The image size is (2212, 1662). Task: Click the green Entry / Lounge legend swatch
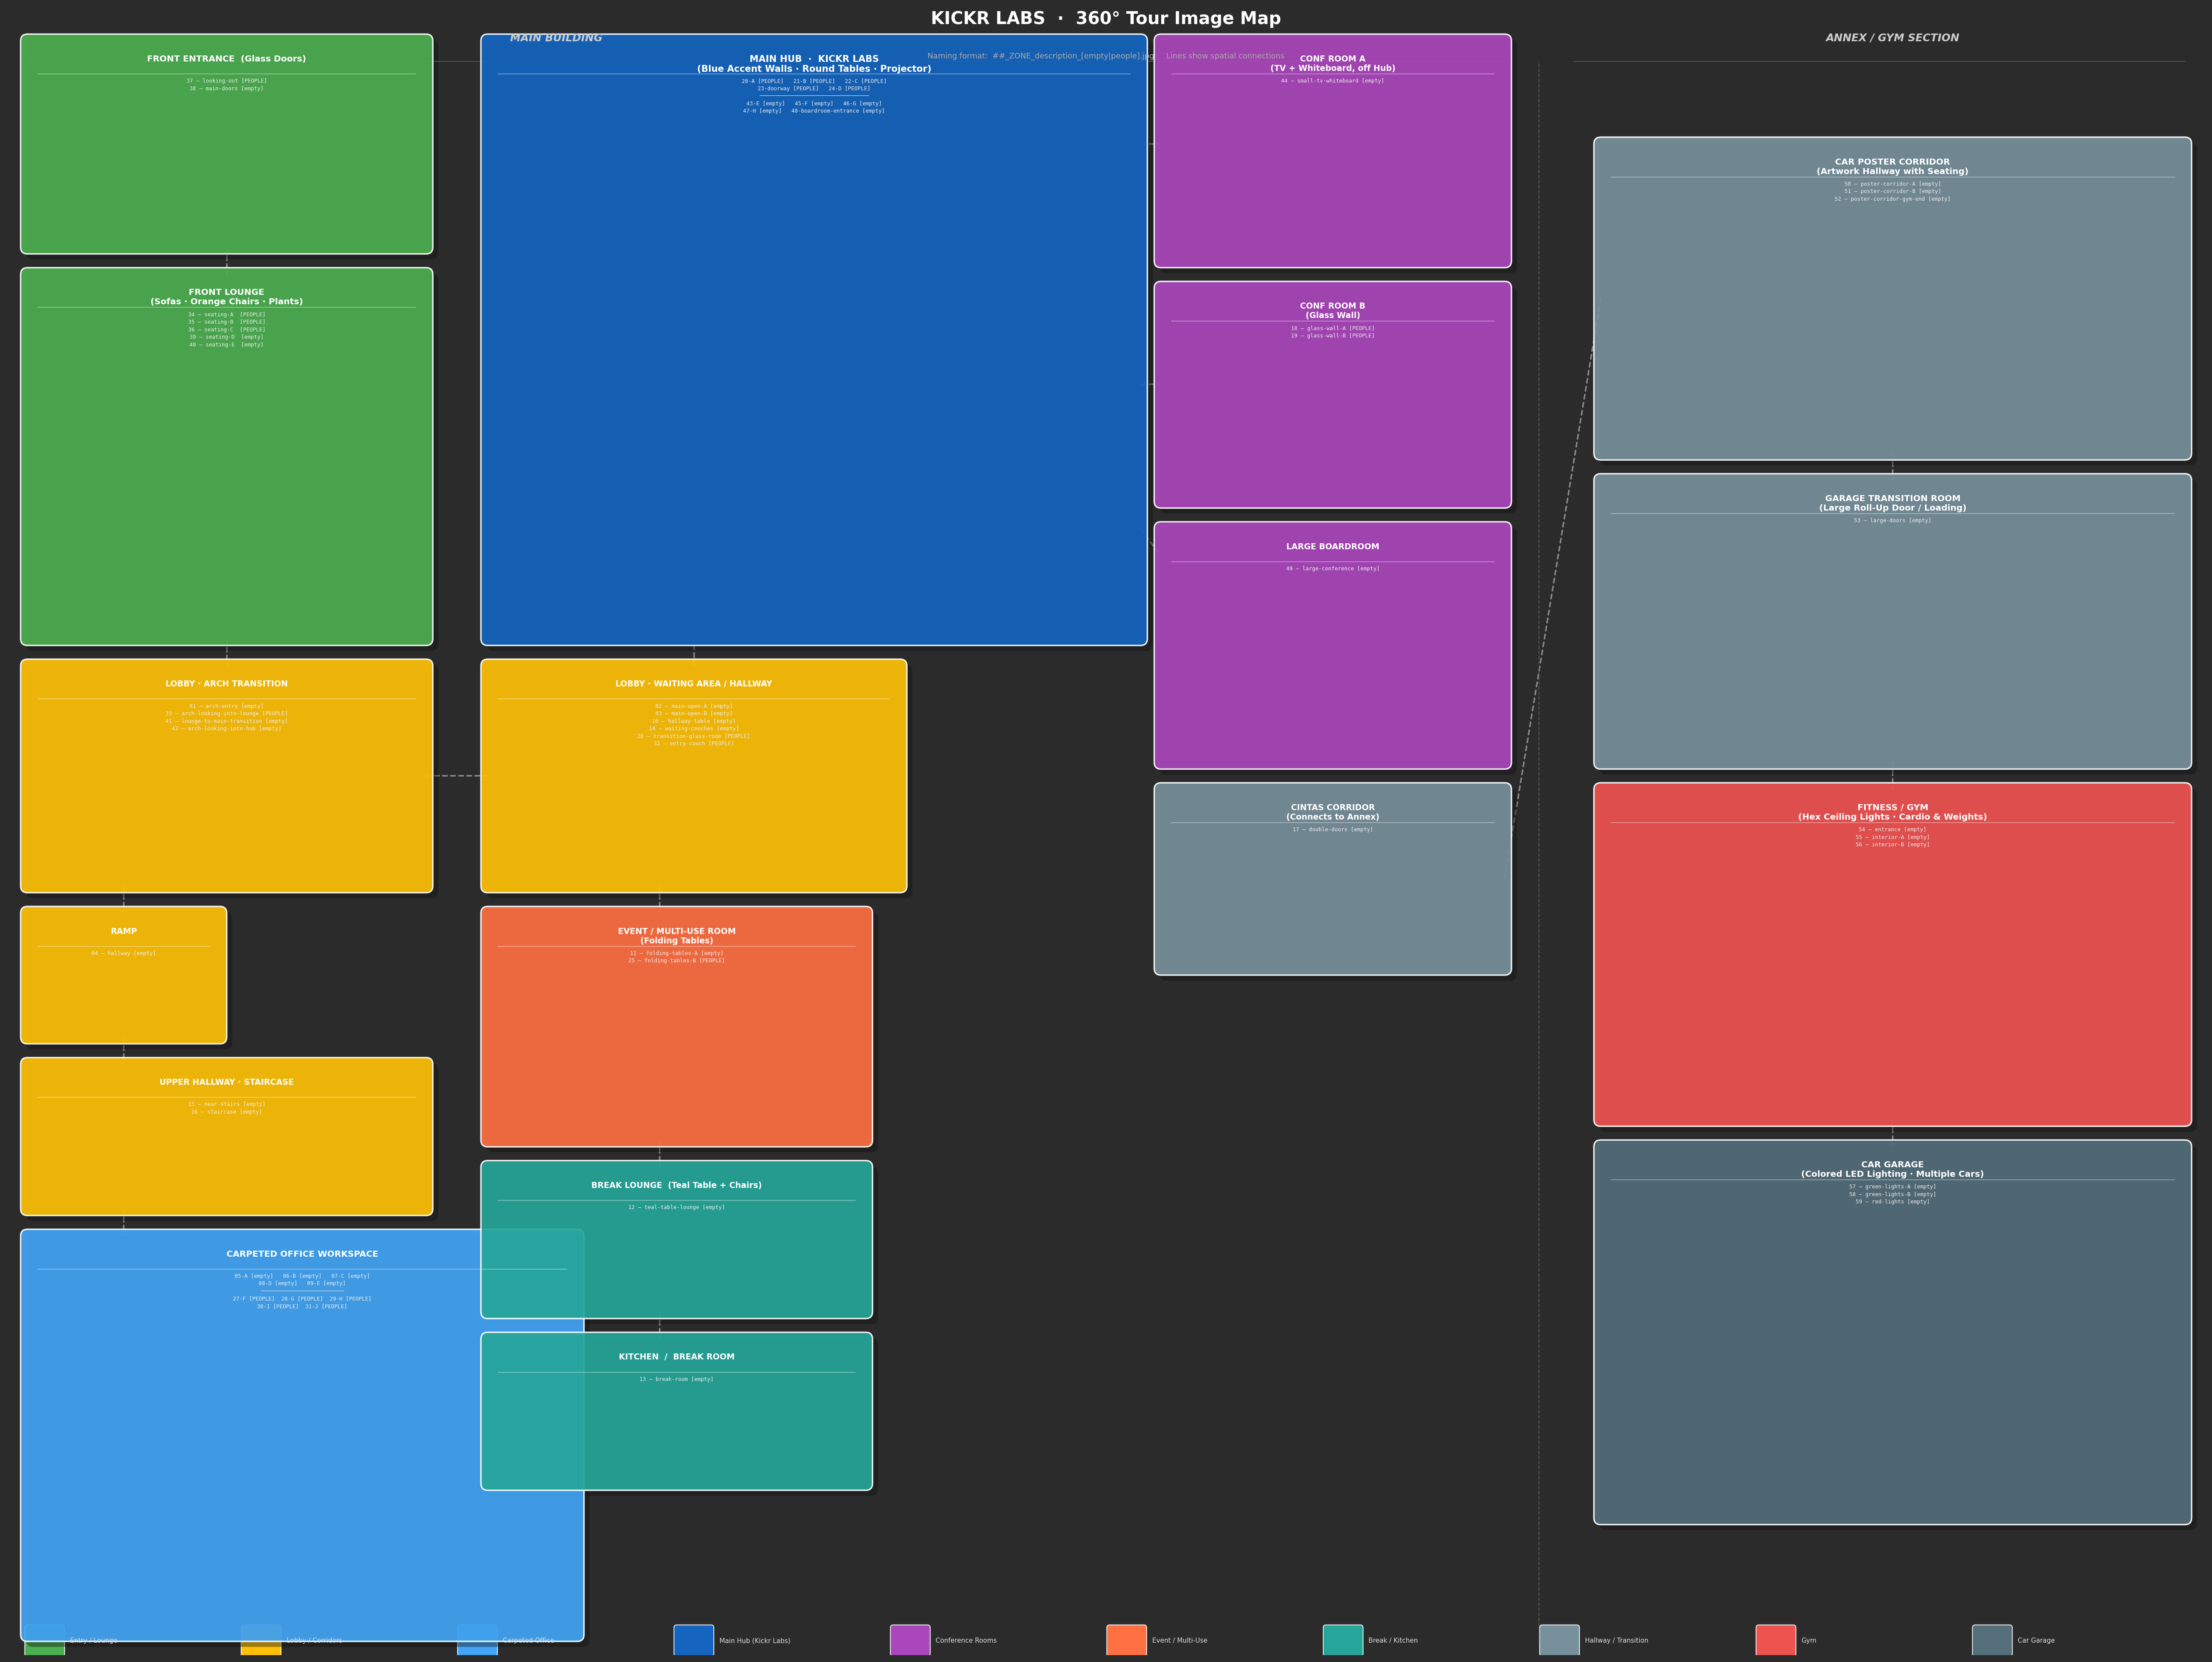45,1640
